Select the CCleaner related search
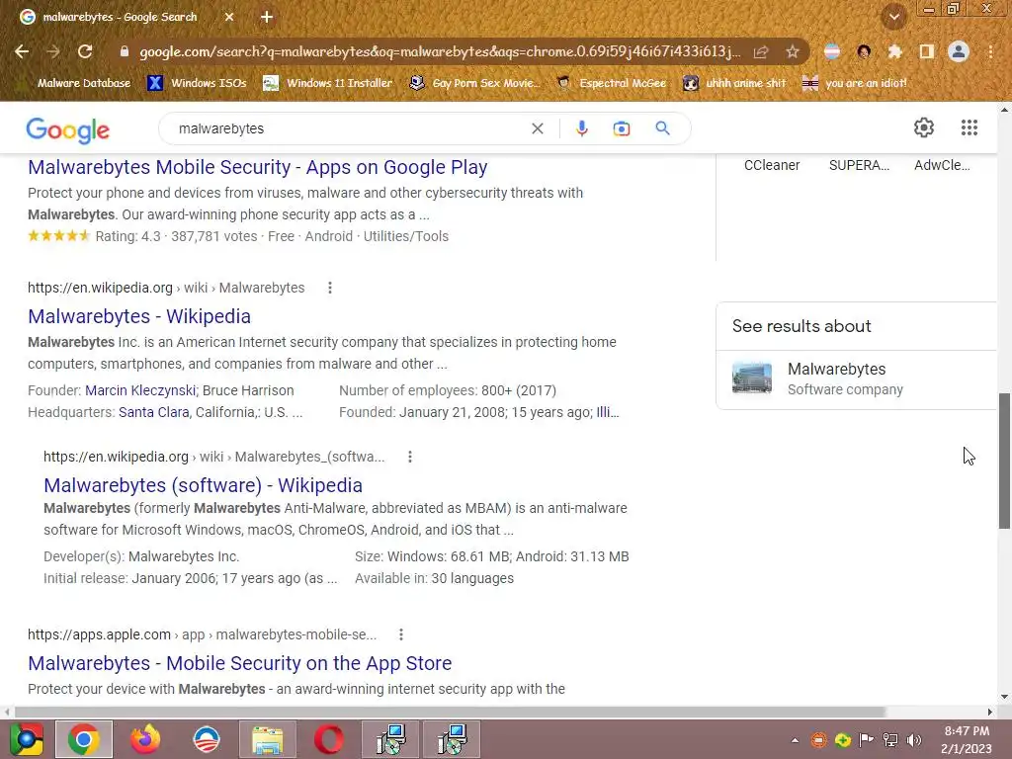1012x759 pixels. (x=772, y=165)
